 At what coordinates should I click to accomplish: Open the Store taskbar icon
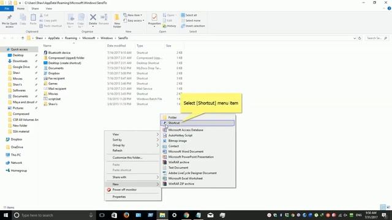114,215
